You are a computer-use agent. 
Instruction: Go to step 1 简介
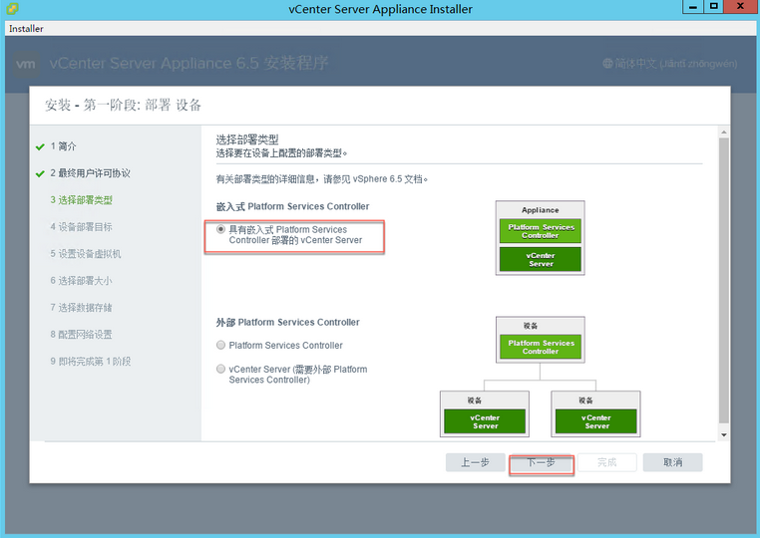(63, 146)
